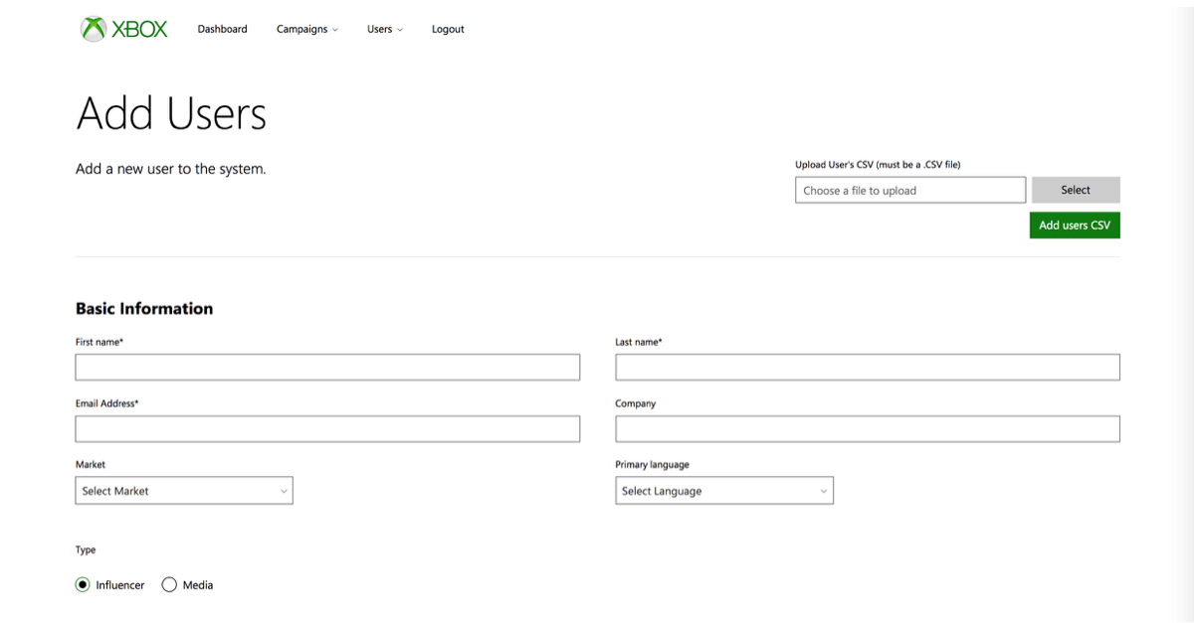
Task: Focus the Last name input field
Action: pos(867,368)
